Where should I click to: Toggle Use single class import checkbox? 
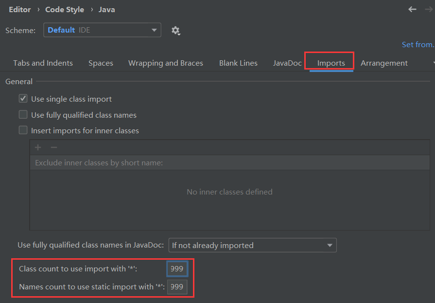click(x=23, y=99)
